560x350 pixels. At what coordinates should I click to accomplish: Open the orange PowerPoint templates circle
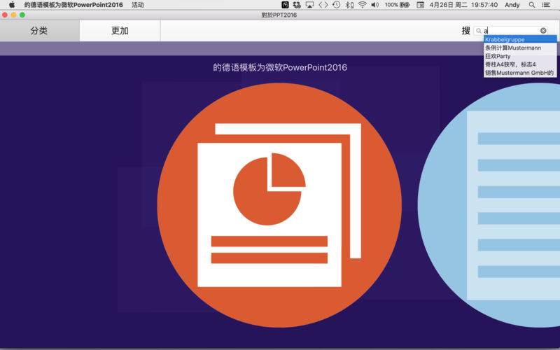coord(279,205)
